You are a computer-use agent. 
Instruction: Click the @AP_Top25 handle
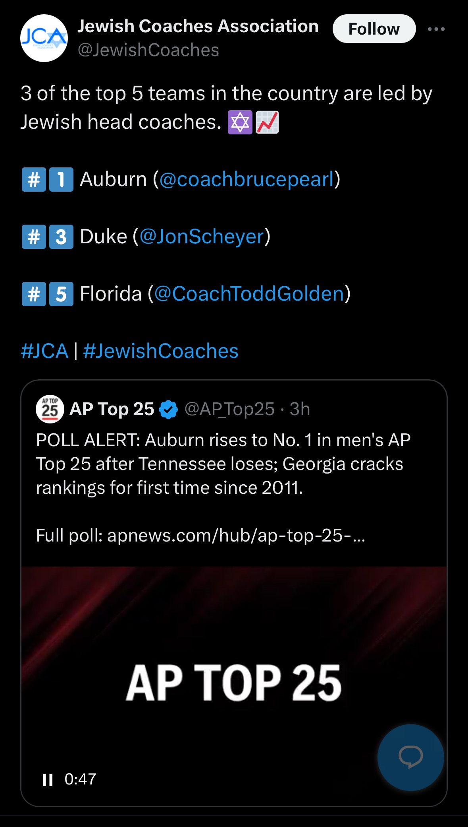tap(229, 409)
